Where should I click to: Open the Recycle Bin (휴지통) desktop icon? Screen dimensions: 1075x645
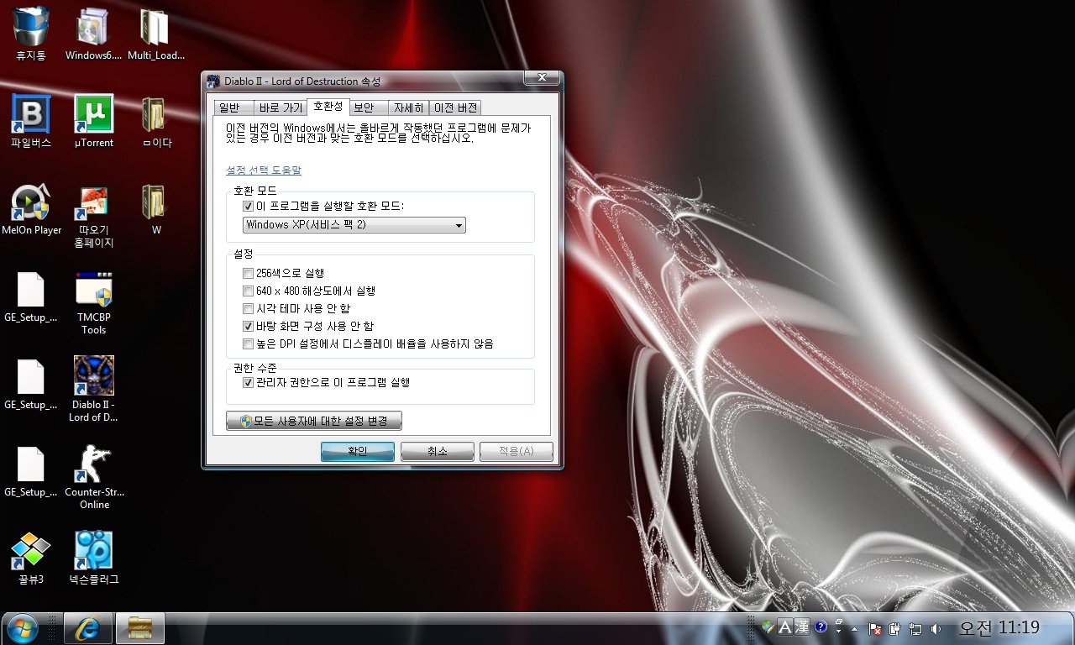pos(31,34)
